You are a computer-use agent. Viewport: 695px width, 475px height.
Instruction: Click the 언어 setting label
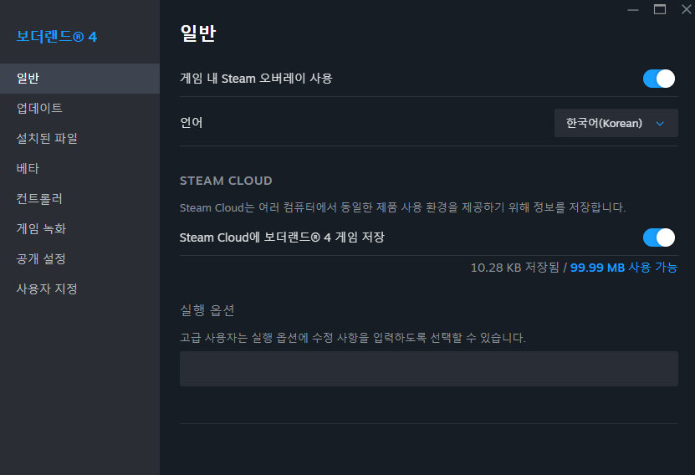click(x=192, y=123)
